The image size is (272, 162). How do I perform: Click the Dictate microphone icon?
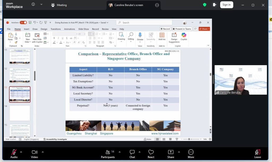click(x=140, y=35)
